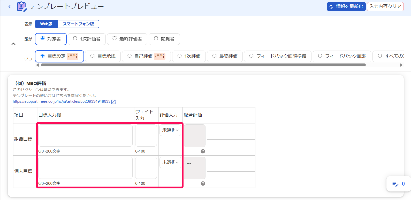Image resolution: width=411 pixels, height=200 pixels.
Task: Click the 個人目標 row label
Action: click(23, 171)
